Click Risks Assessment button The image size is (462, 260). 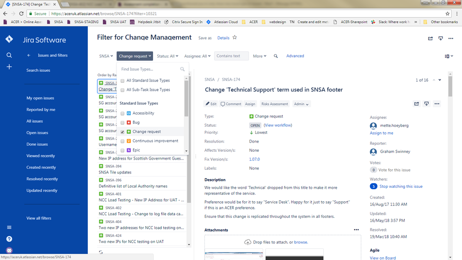[x=275, y=104]
